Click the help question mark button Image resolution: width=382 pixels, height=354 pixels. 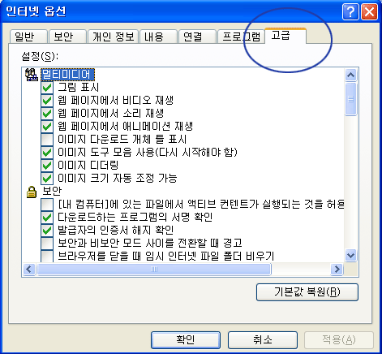[x=350, y=12]
